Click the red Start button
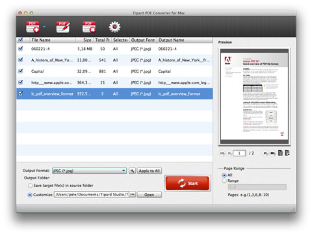Image resolution: width=312 pixels, height=235 pixels. pyautogui.click(x=187, y=183)
